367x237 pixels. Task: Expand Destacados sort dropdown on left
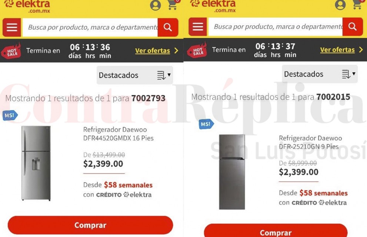coord(135,75)
